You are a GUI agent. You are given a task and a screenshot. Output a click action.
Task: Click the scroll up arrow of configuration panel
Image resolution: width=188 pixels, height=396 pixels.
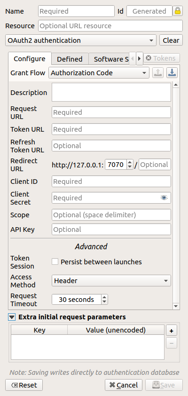[176, 85]
